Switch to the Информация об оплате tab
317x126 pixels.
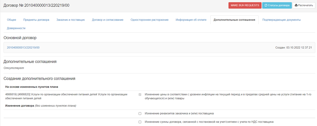191,20
